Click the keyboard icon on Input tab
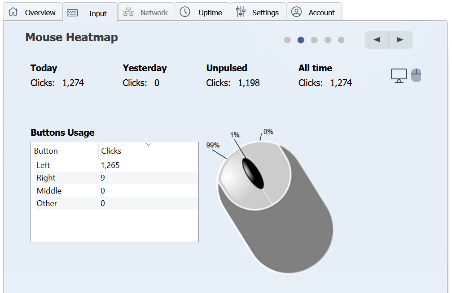This screenshot has height=293, width=452. point(72,13)
